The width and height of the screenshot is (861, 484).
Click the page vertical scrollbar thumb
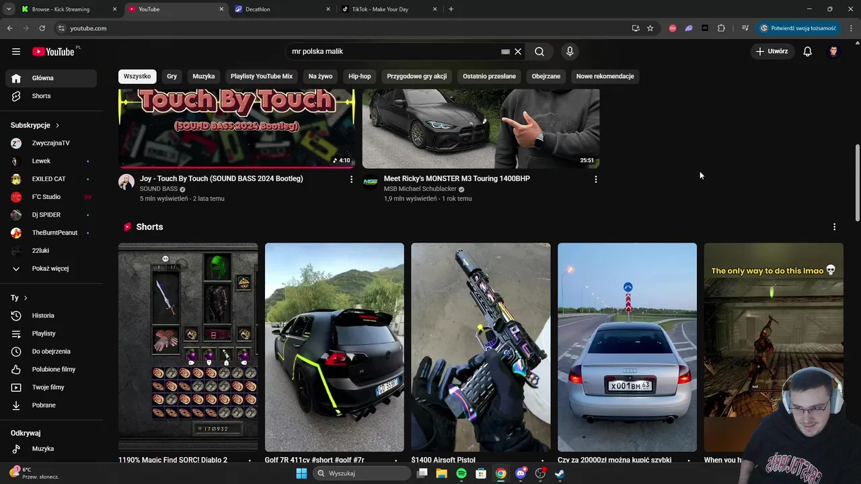point(857,182)
